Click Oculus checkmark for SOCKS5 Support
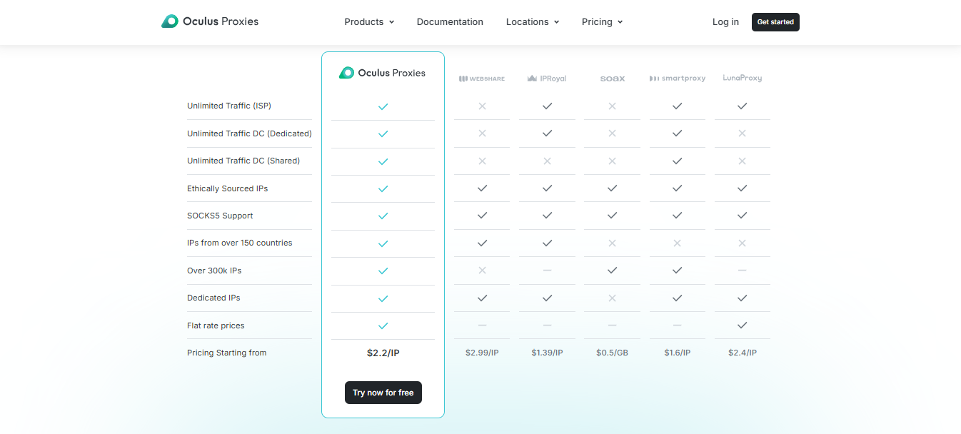The height and width of the screenshot is (434, 961). pos(383,216)
